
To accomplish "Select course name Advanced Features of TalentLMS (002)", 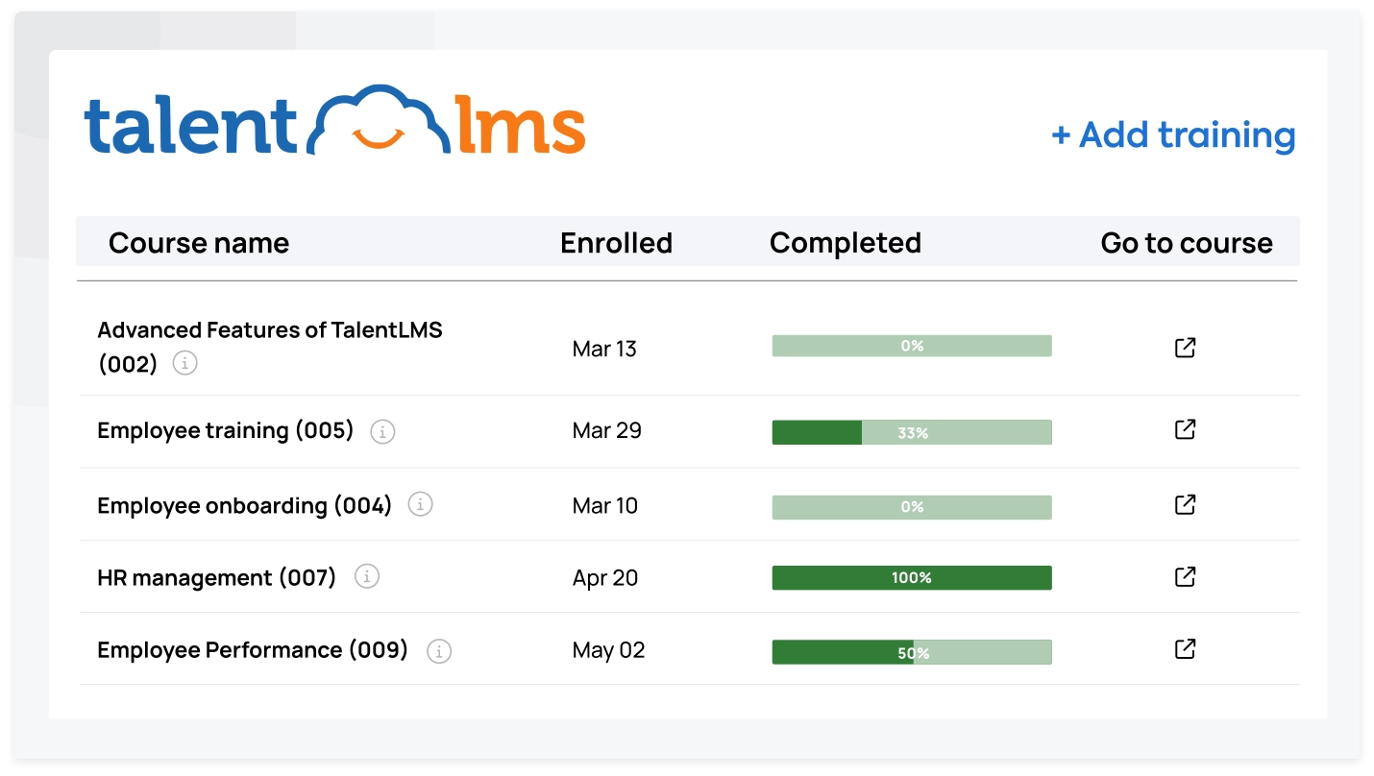I will (x=270, y=347).
